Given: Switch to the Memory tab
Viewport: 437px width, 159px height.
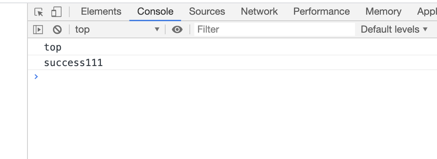Looking at the screenshot, I should 383,12.
